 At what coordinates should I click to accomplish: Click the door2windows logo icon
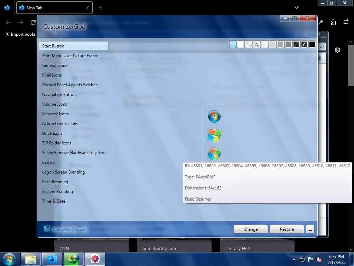(x=47, y=229)
